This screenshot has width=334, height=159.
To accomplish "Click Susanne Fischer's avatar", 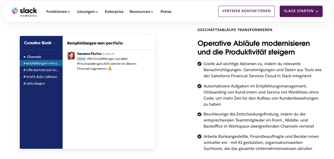I will [71, 56].
